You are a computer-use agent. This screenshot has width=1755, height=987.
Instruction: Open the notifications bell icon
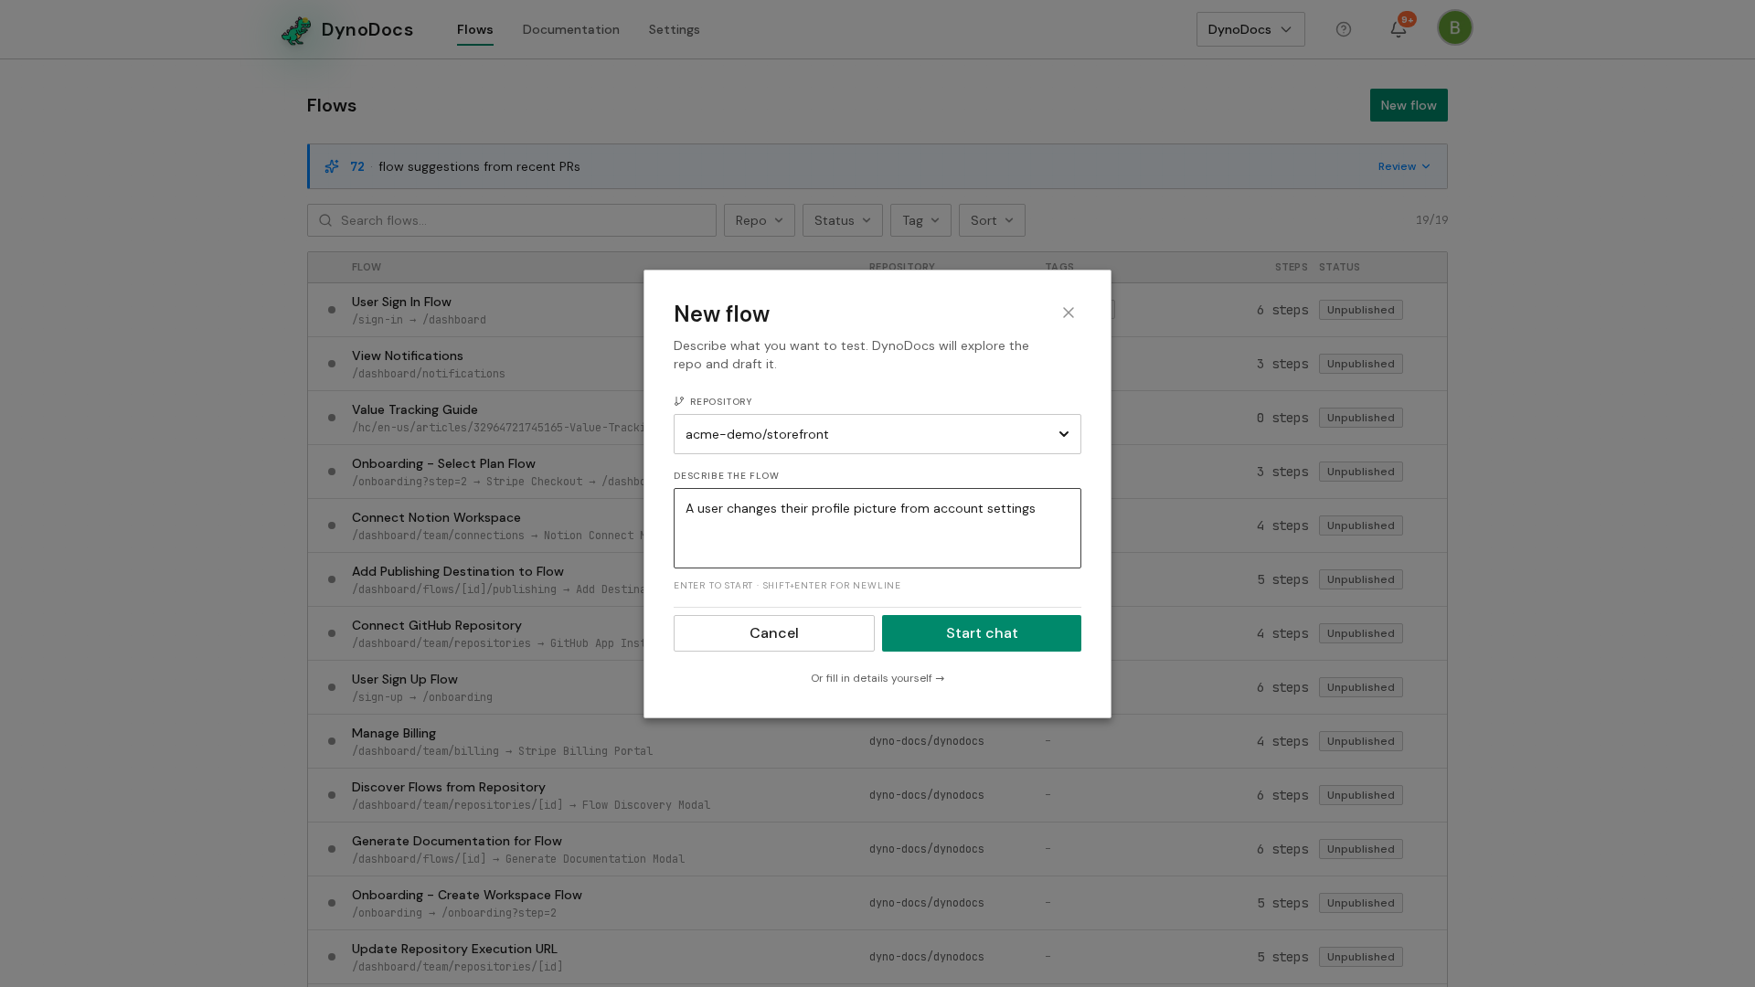1399,29
